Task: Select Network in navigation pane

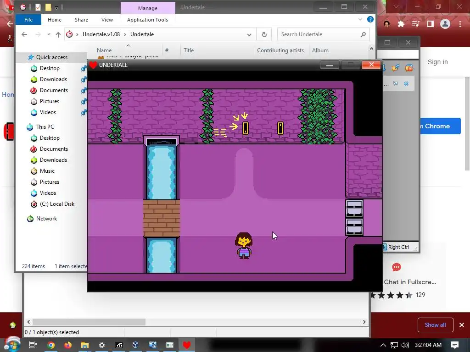Action: pos(46,219)
